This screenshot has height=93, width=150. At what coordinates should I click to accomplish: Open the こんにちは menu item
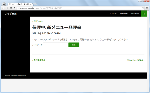[114, 14]
